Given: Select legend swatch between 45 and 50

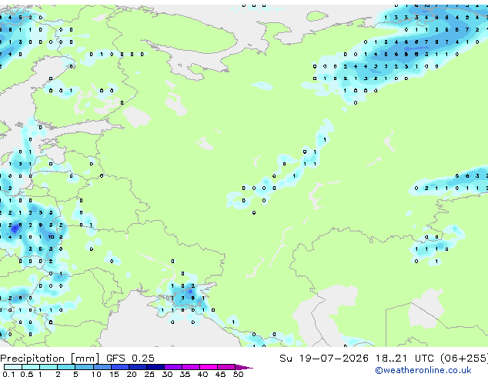Looking at the screenshot, I should coord(226,367).
